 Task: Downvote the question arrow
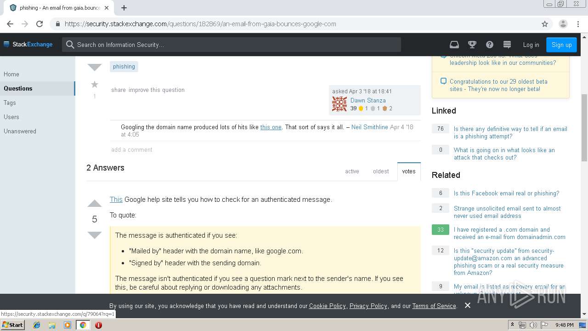click(x=95, y=67)
